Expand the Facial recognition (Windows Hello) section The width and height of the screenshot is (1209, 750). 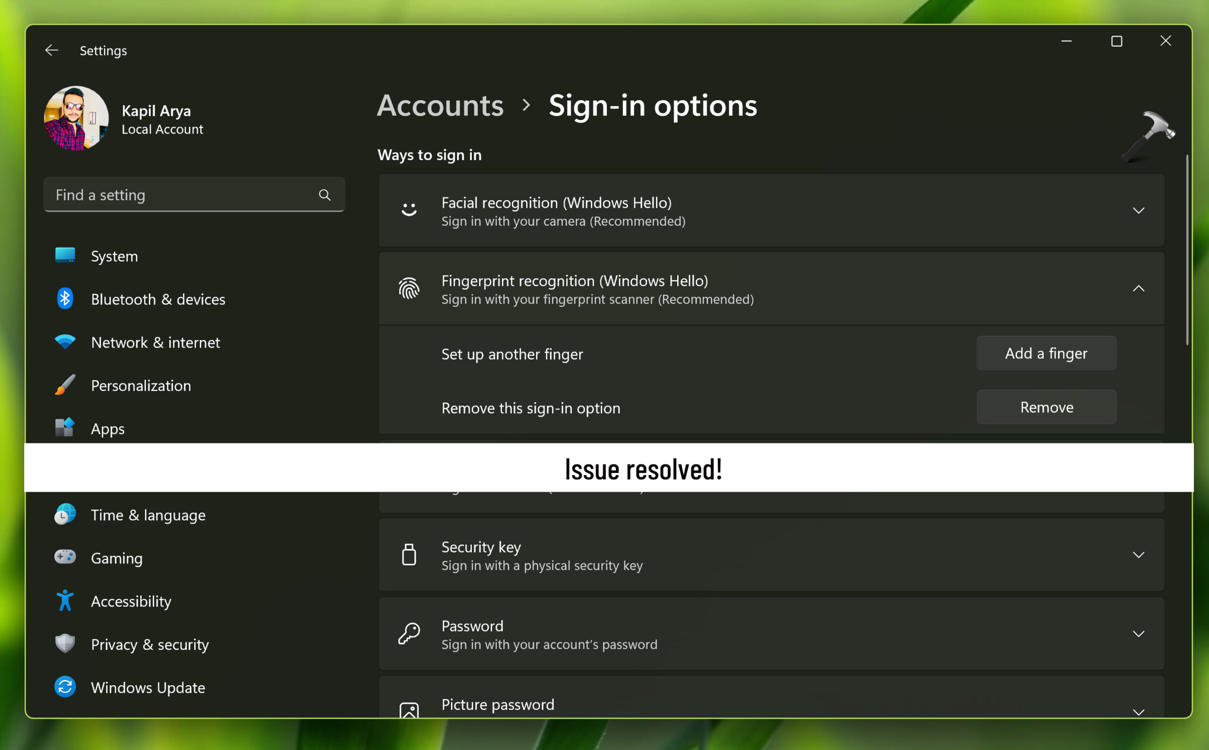(x=1138, y=211)
